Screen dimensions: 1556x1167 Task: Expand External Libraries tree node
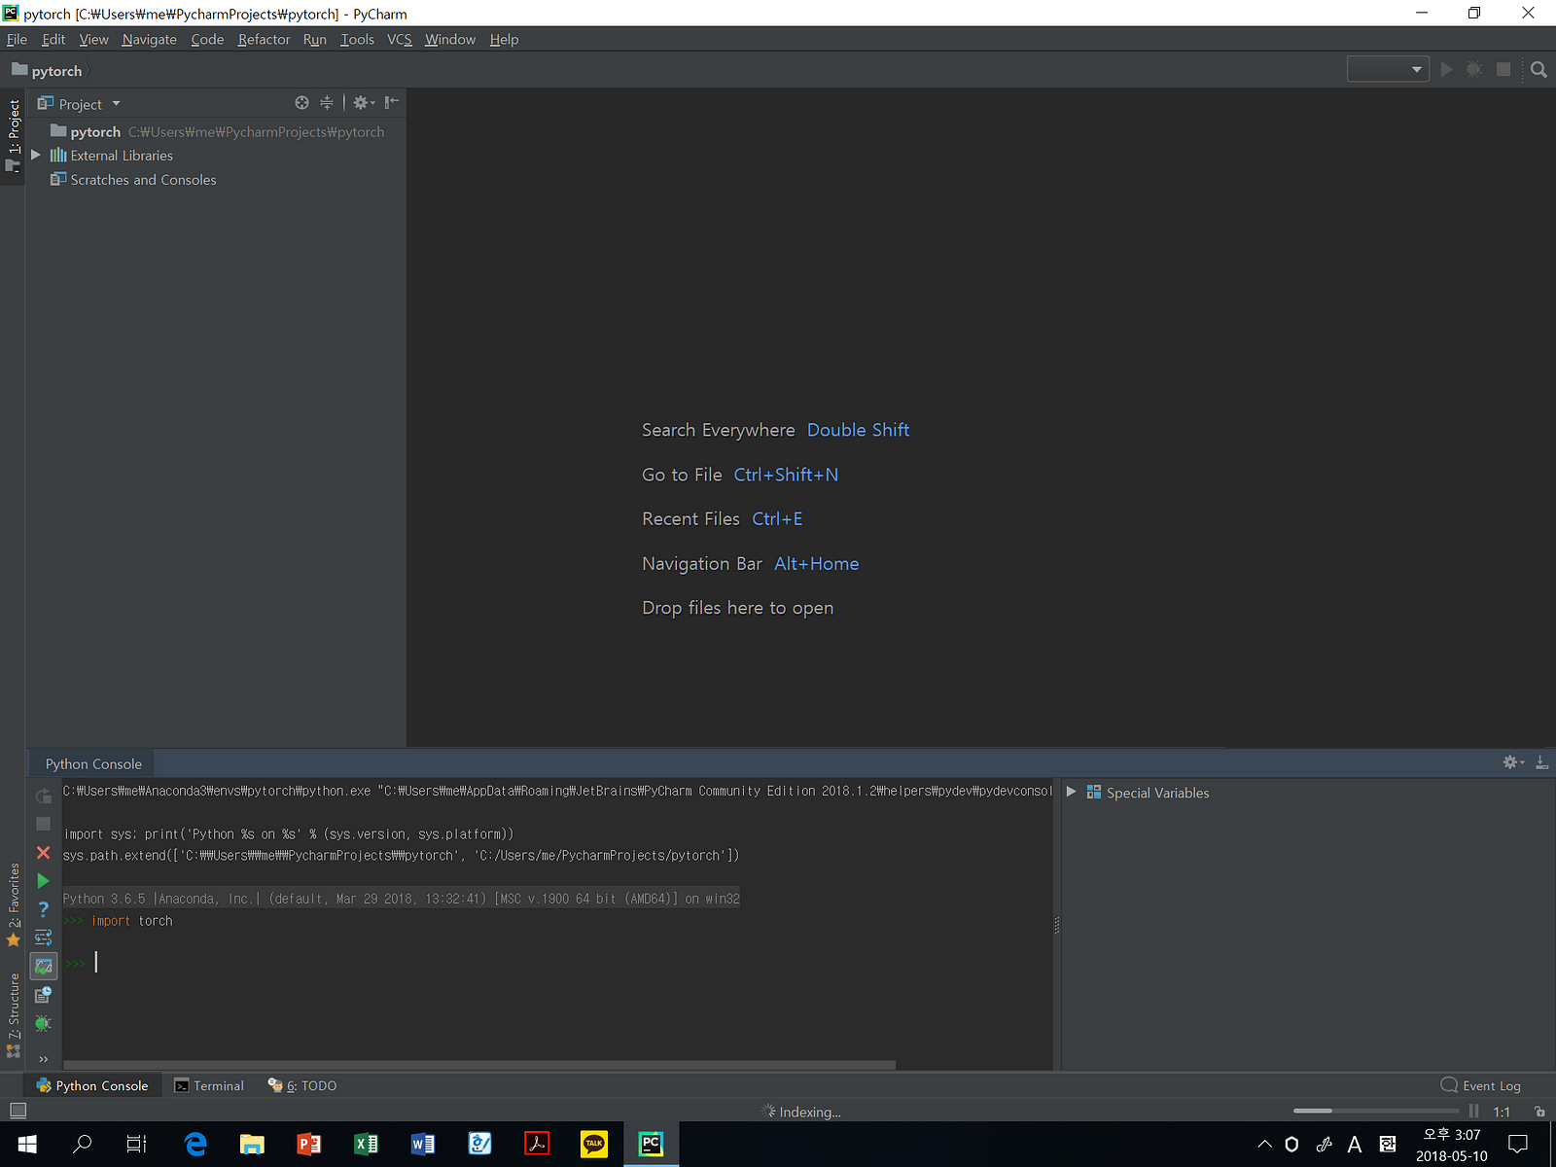(36, 155)
